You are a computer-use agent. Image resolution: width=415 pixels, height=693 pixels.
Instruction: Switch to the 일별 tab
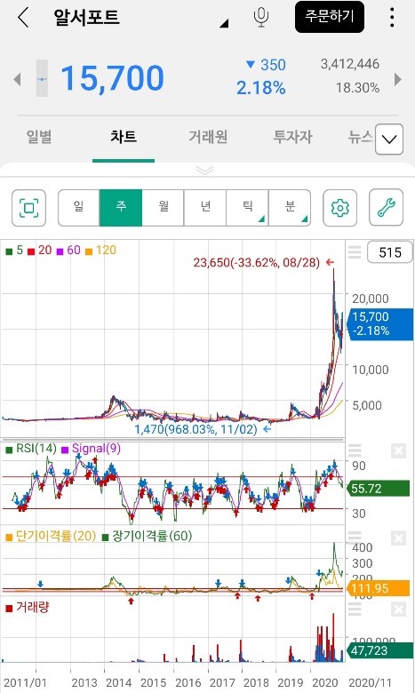pos(39,137)
